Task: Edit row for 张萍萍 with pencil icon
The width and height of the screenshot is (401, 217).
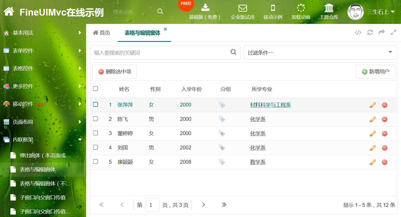Action: tap(373, 105)
